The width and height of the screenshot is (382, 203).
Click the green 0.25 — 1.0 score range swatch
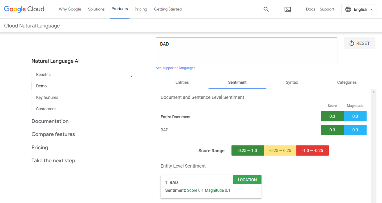pos(248,151)
